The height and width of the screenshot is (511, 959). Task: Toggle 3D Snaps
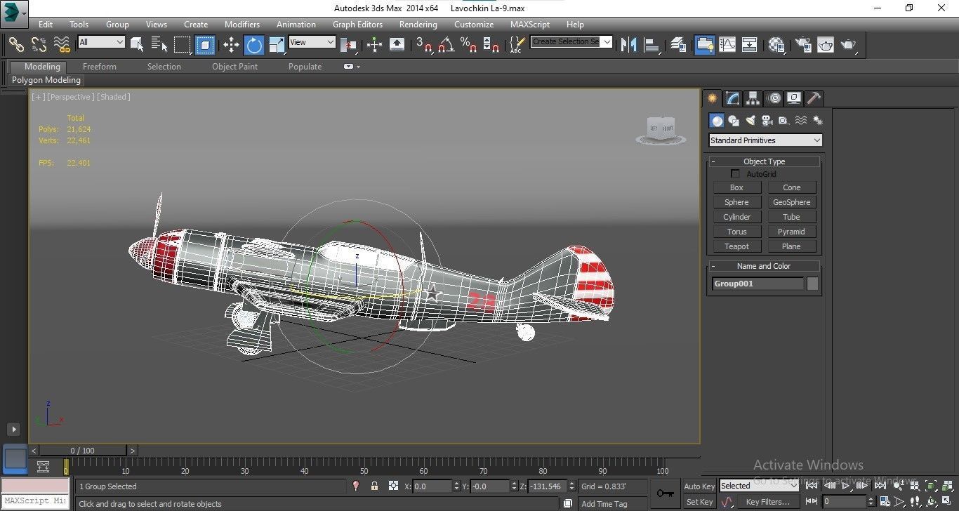[424, 45]
